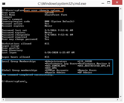Click the 'Workstations allowed' label
Viewport: 124px width, 103px height.
coord(16,44)
